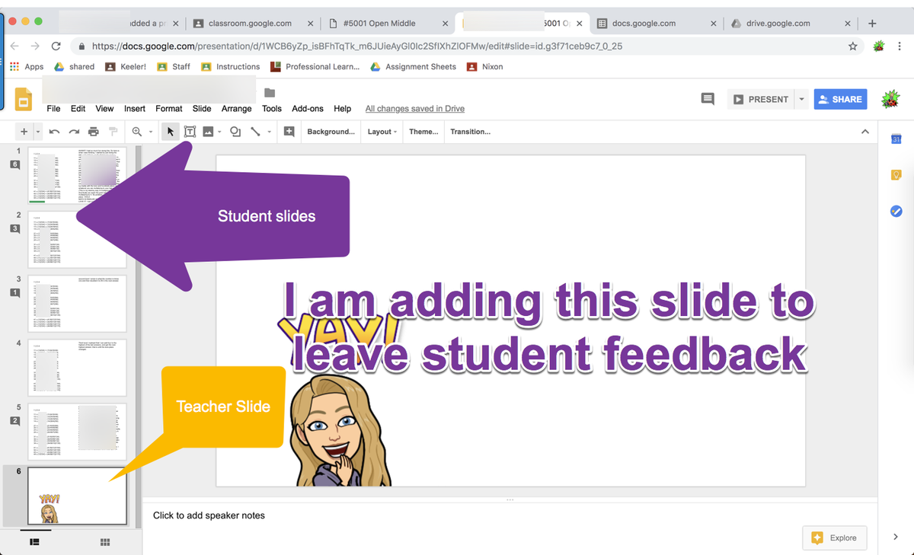The image size is (914, 555).
Task: Open the Insert menu
Action: (x=135, y=109)
